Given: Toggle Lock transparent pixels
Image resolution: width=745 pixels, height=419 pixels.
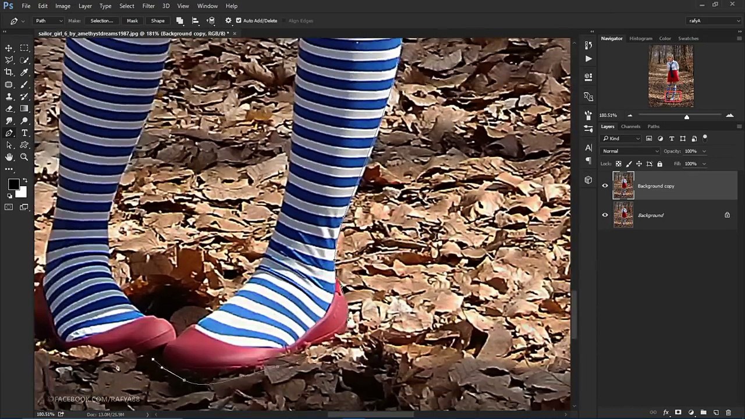Looking at the screenshot, I should point(618,164).
